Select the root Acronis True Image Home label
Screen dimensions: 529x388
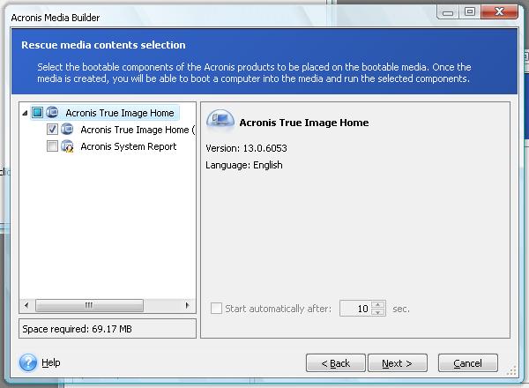(x=120, y=113)
